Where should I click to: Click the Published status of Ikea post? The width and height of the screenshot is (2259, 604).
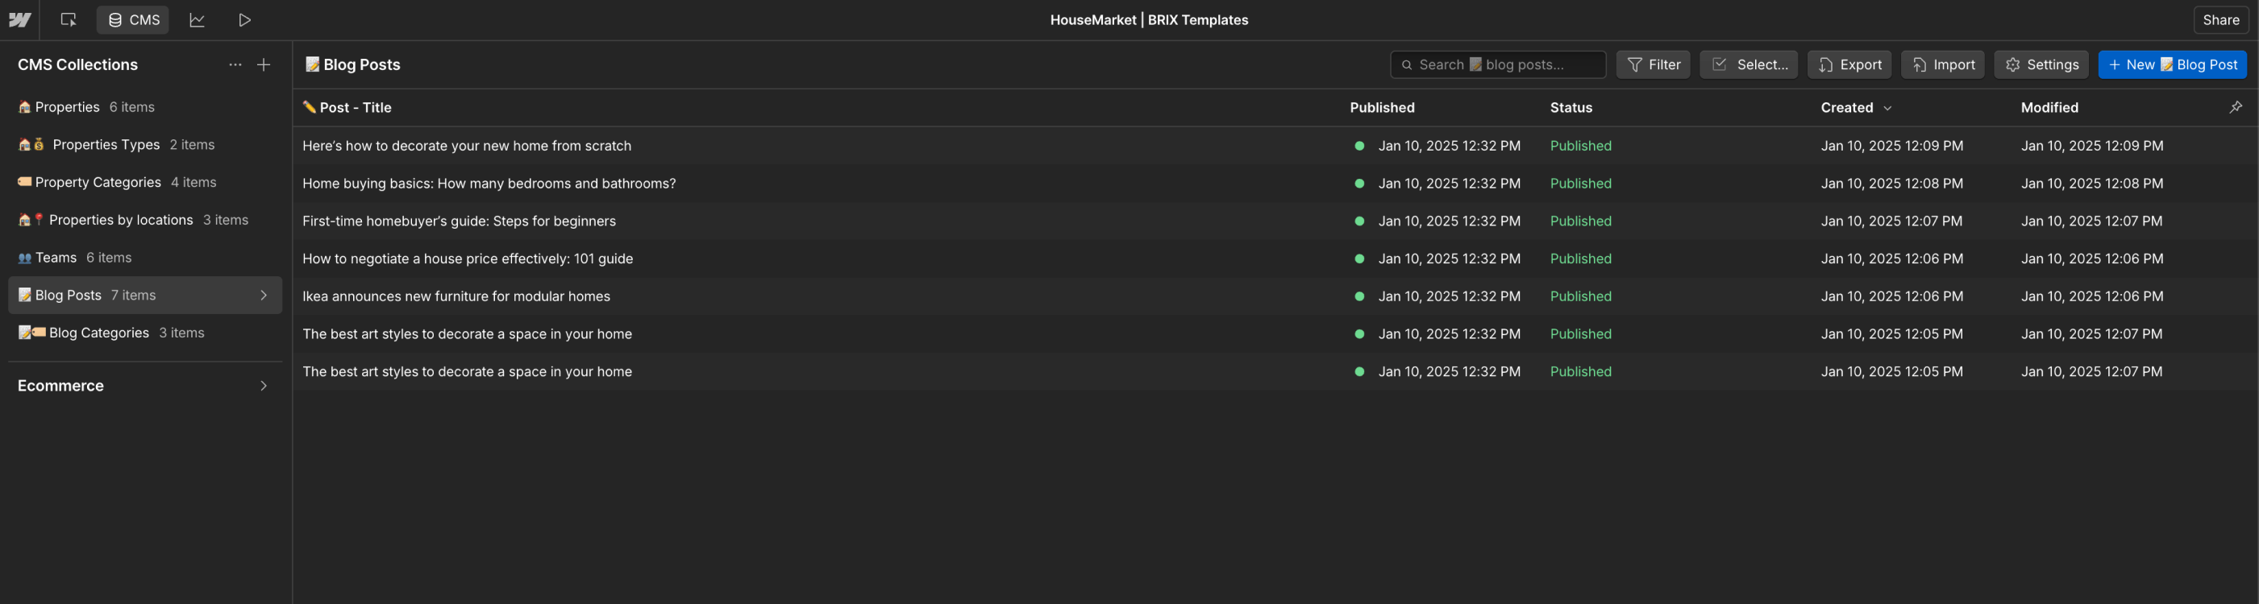pos(1580,296)
